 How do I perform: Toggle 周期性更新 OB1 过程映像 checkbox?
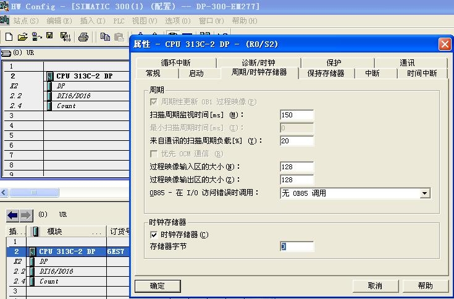point(154,102)
